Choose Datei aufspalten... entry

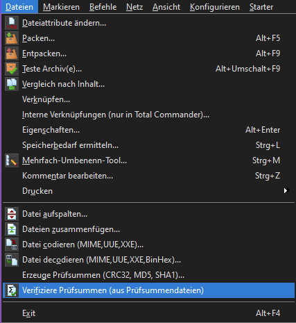[x=148, y=214]
